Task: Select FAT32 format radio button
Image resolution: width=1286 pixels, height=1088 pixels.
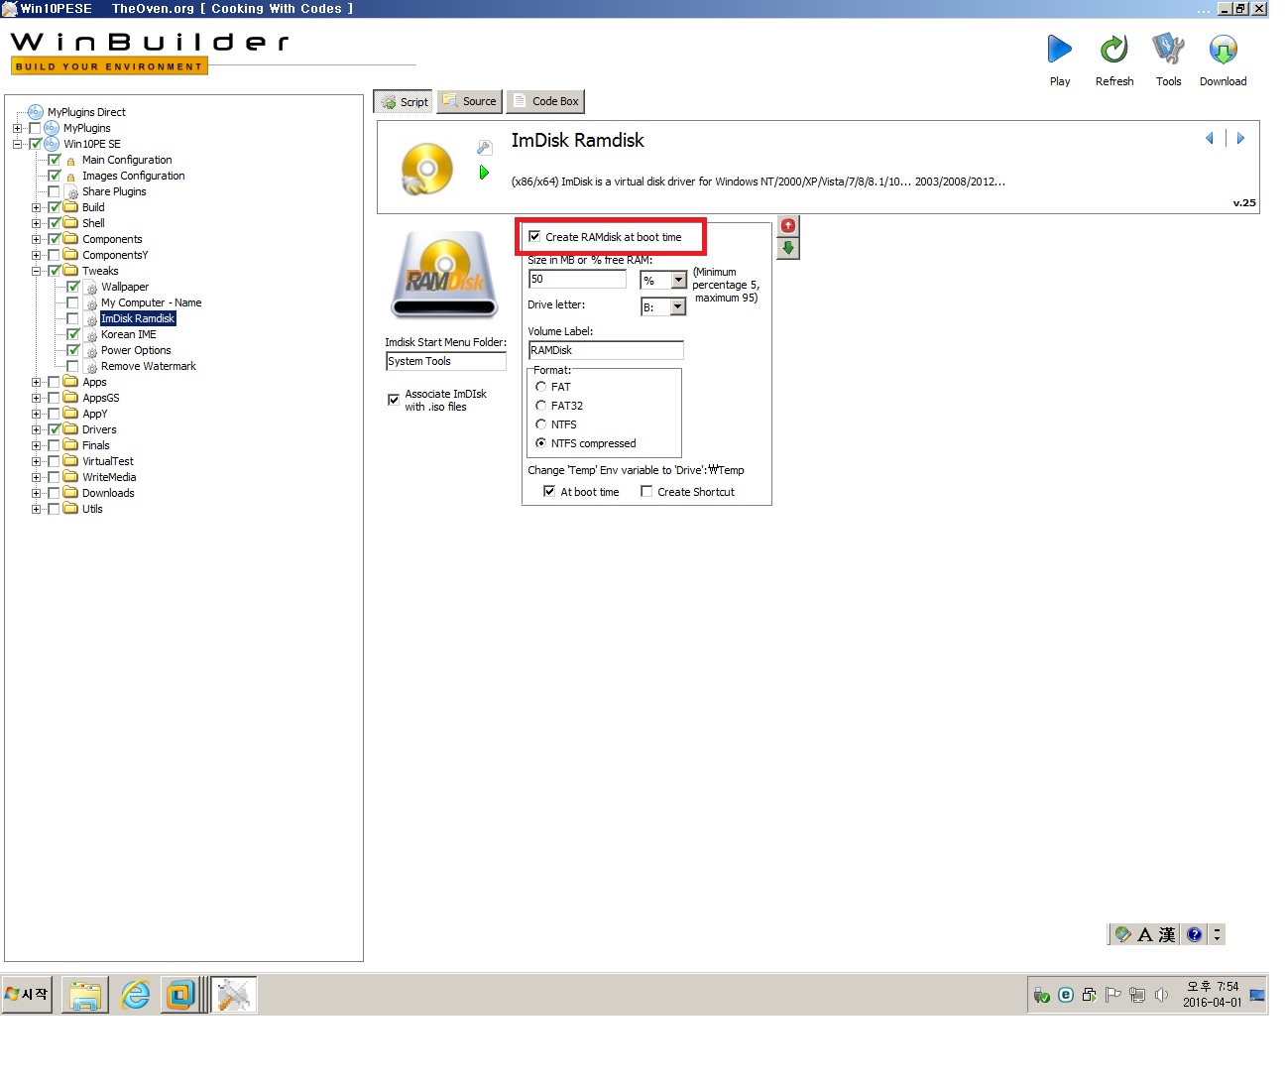Action: point(541,406)
